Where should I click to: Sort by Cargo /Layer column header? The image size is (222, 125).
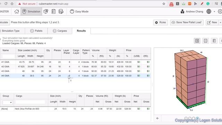pos(76,52)
